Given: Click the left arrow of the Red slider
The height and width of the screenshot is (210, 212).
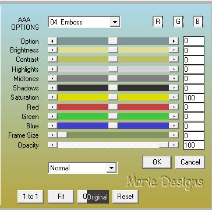Looking at the screenshot, I should coord(52,107).
